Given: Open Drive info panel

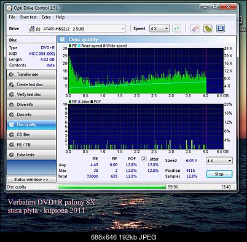Looking at the screenshot, I should coord(31,105).
